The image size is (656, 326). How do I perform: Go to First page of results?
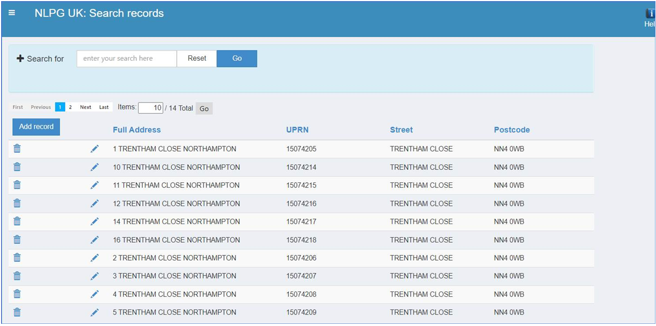18,107
